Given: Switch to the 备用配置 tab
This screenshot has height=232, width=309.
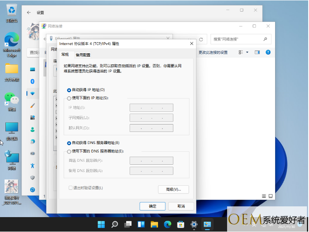Looking at the screenshot, I should tap(83, 55).
